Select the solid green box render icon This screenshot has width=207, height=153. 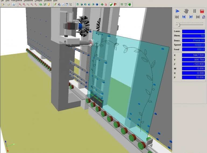pos(130,5)
